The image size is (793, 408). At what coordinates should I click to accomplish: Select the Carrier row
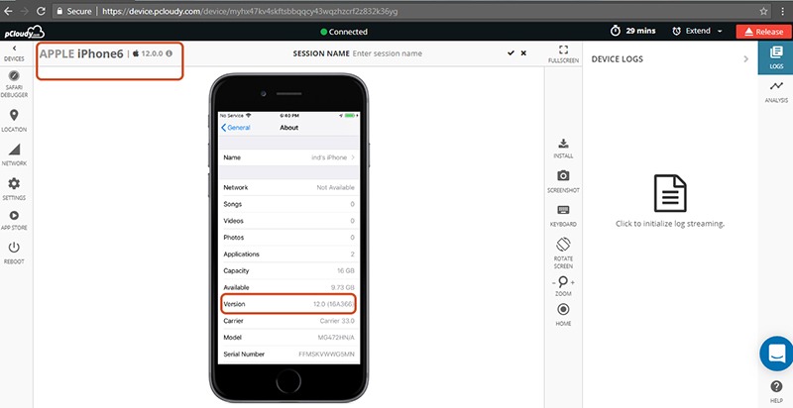tap(288, 321)
